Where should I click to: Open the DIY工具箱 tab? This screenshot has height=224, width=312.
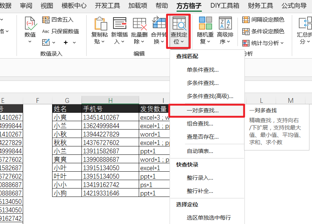click(x=225, y=5)
